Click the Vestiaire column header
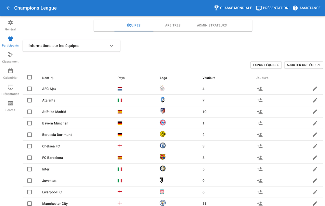The width and height of the screenshot is (325, 206). pyautogui.click(x=209, y=78)
